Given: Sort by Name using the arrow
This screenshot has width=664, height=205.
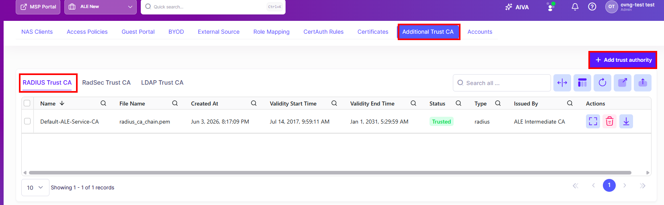Looking at the screenshot, I should click(x=62, y=104).
